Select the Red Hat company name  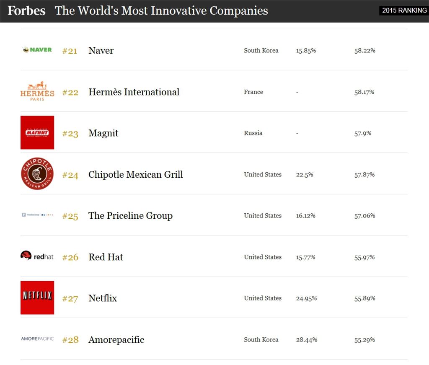pyautogui.click(x=106, y=257)
